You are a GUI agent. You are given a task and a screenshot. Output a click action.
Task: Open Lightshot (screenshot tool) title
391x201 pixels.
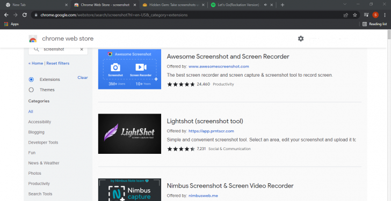pos(205,121)
